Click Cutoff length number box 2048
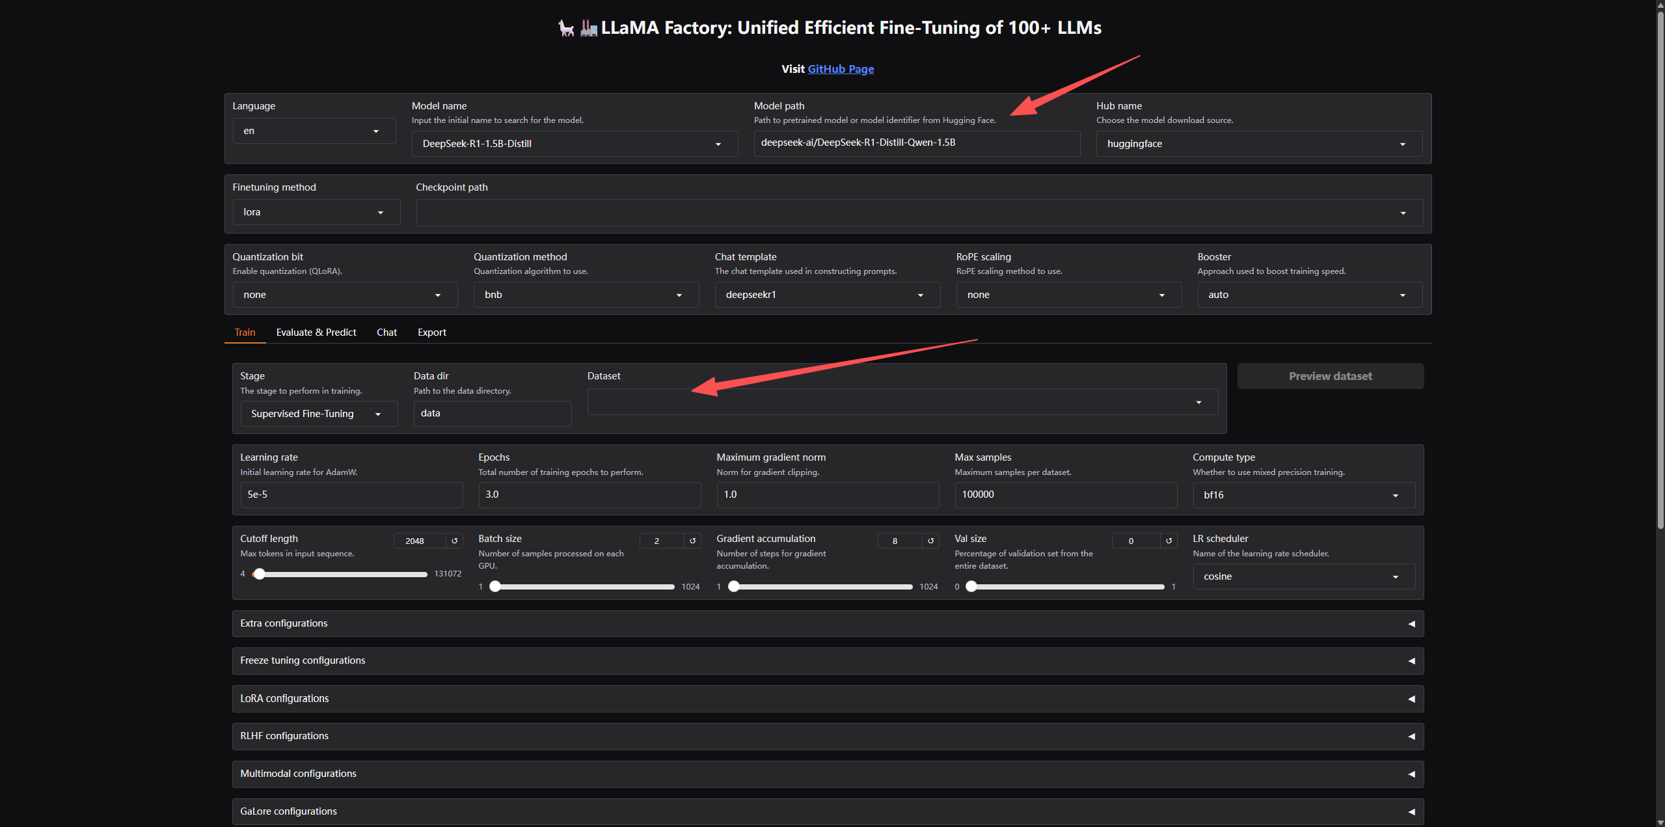This screenshot has width=1665, height=827. coord(420,541)
